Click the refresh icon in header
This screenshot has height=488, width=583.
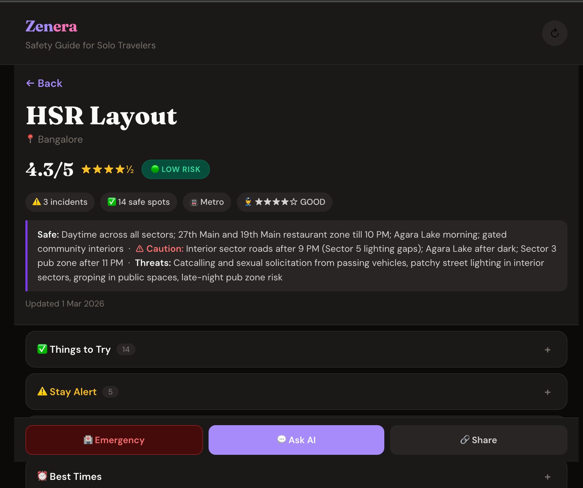[554, 33]
